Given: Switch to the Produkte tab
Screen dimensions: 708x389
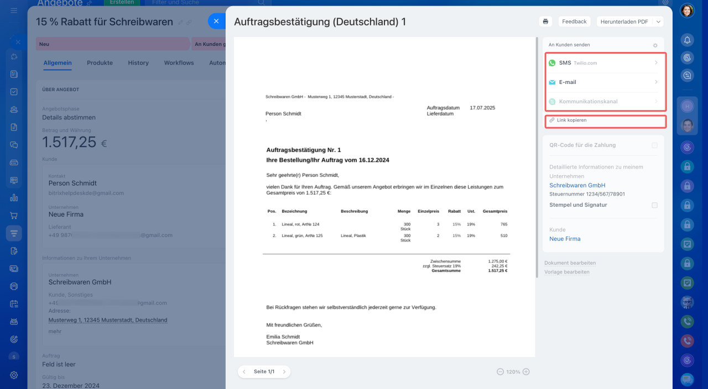Looking at the screenshot, I should click(100, 63).
